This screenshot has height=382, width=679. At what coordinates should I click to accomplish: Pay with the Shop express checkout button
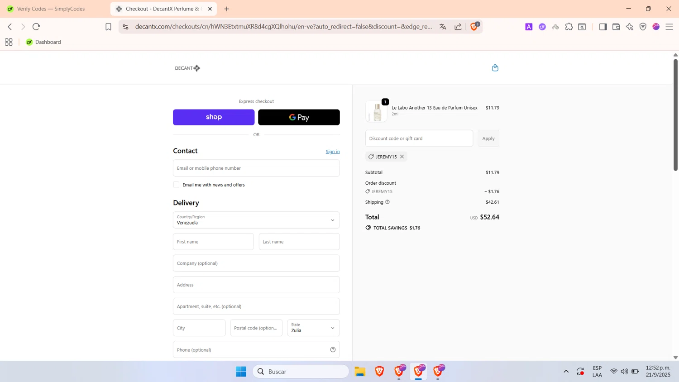point(214,117)
